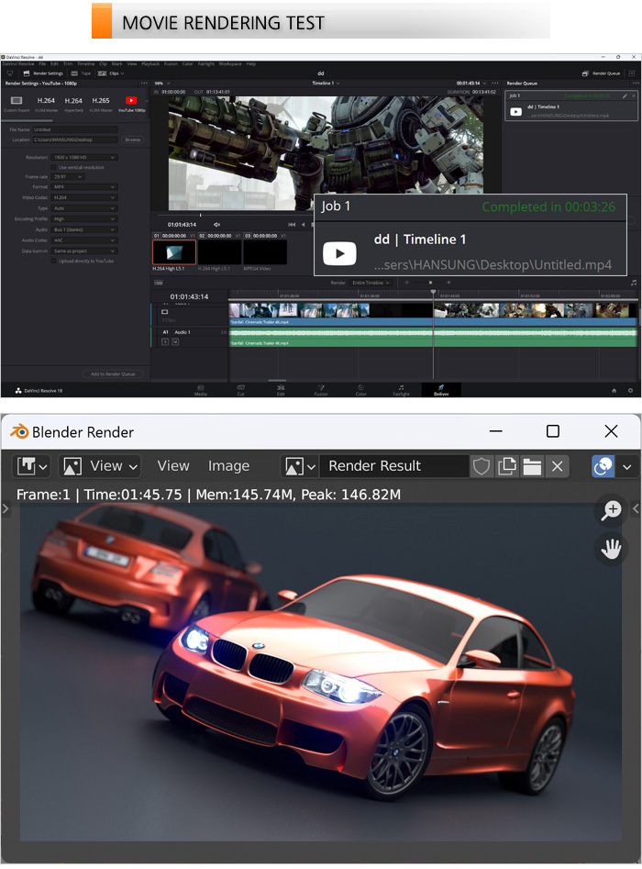Expand the Video Codec H.264 dropdown
642x869 pixels.
click(84, 197)
